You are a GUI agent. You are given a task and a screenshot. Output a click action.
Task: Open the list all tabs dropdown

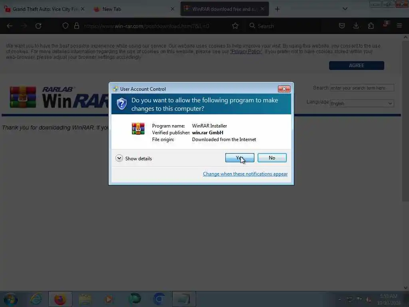coord(345,9)
